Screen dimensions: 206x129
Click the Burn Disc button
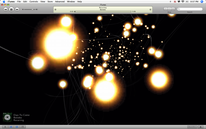(x=192, y=127)
